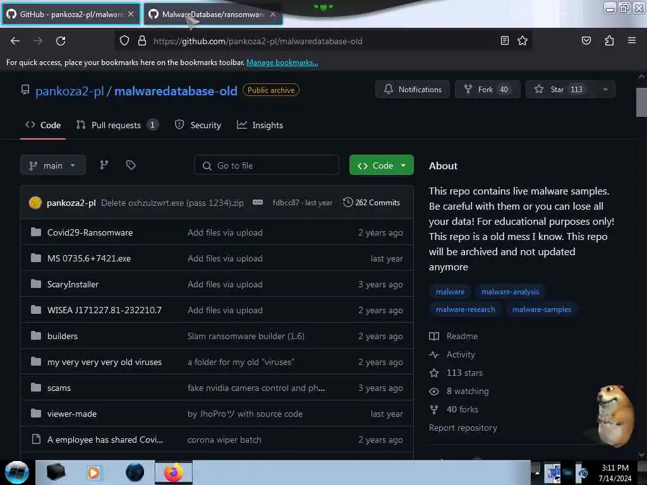Open the builders folder
Screen dimensions: 647x485
[63, 336]
